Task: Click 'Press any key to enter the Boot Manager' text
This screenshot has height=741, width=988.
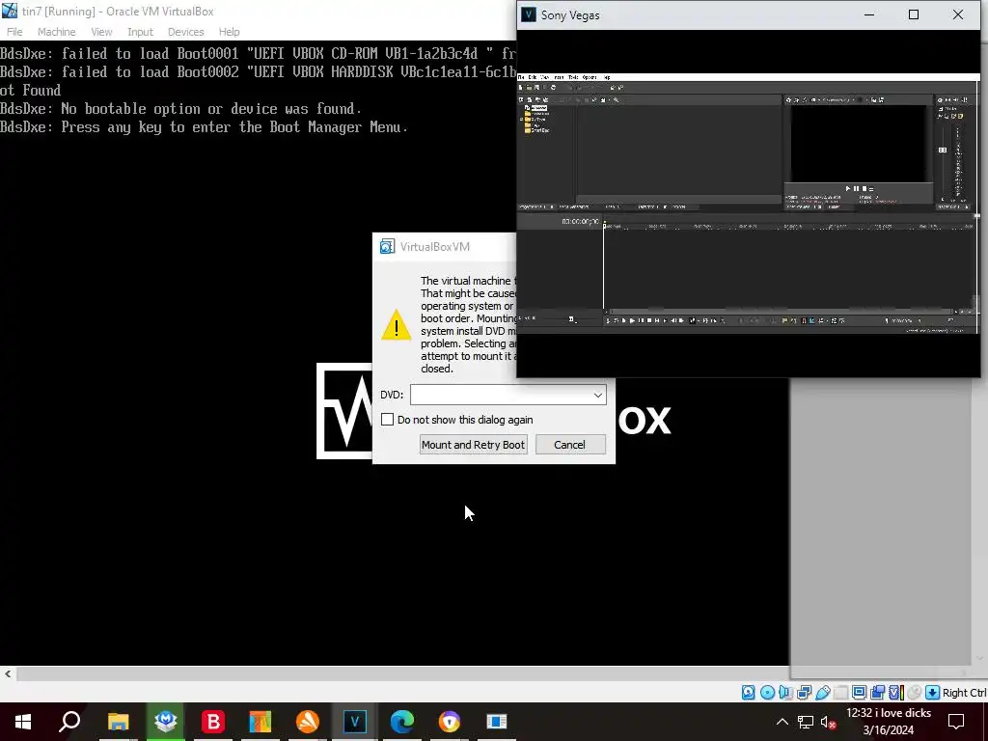Action: (204, 126)
